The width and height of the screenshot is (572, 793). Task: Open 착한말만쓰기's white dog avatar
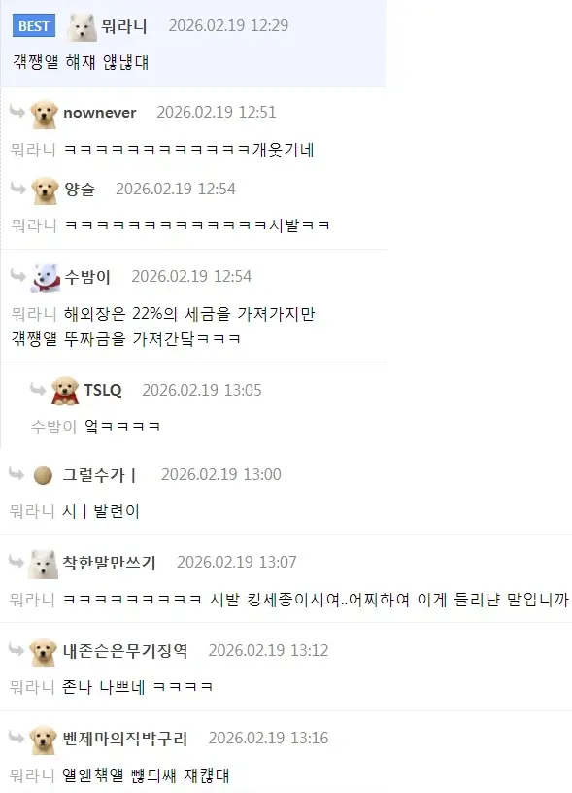click(43, 565)
